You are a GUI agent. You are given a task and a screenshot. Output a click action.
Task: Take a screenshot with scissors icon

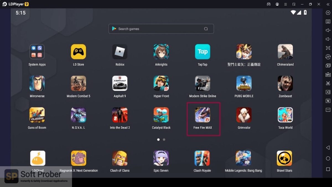[328, 83]
